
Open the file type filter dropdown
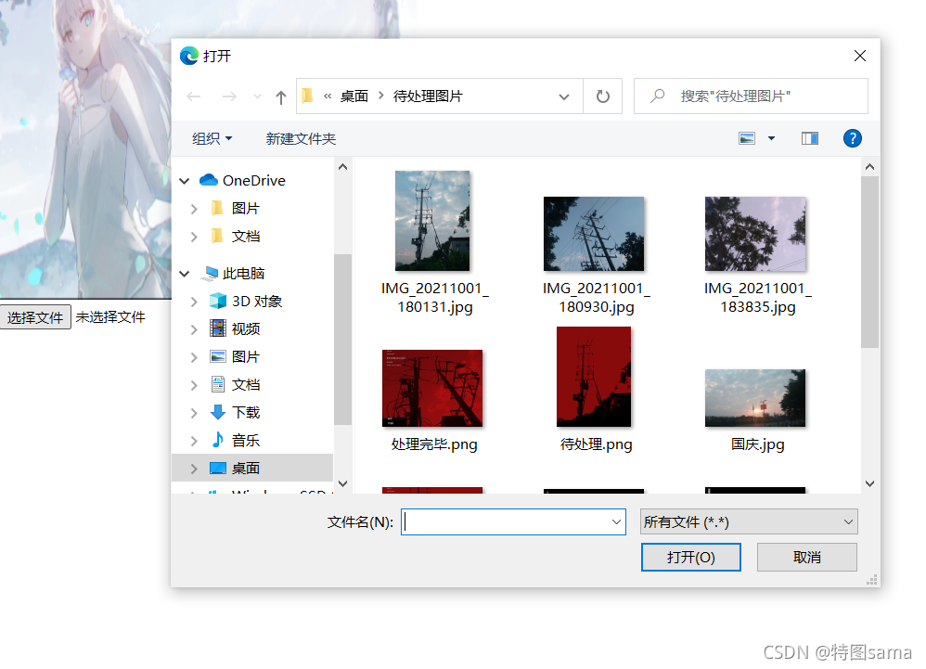[x=749, y=522]
